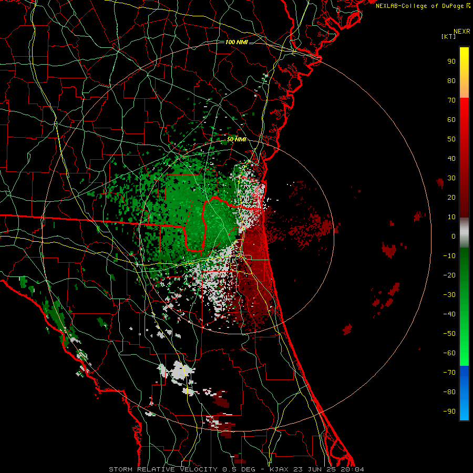The height and width of the screenshot is (473, 473).
Task: Click the 70 value on the velocity scale
Action: pos(451,100)
